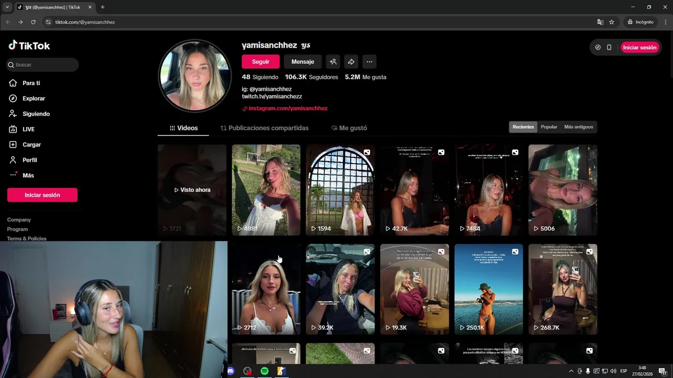Screen dimensions: 673x378
Task: Open Spotify from the taskbar
Action: pyautogui.click(x=264, y=371)
